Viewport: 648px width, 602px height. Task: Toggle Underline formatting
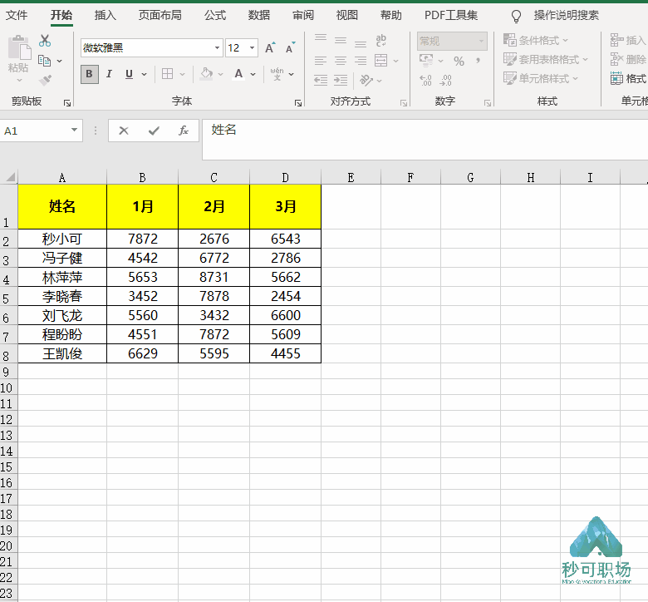click(x=129, y=74)
